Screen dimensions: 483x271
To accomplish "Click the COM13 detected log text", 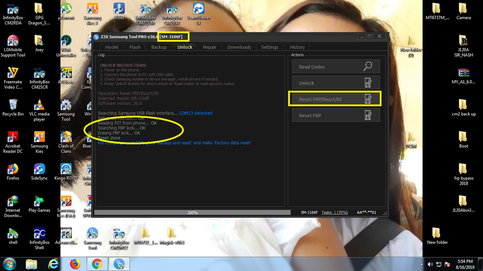I will point(195,113).
